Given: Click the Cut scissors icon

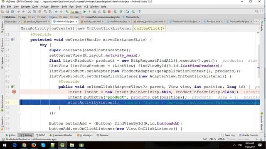Looking at the screenshot, I should click(30, 12).
